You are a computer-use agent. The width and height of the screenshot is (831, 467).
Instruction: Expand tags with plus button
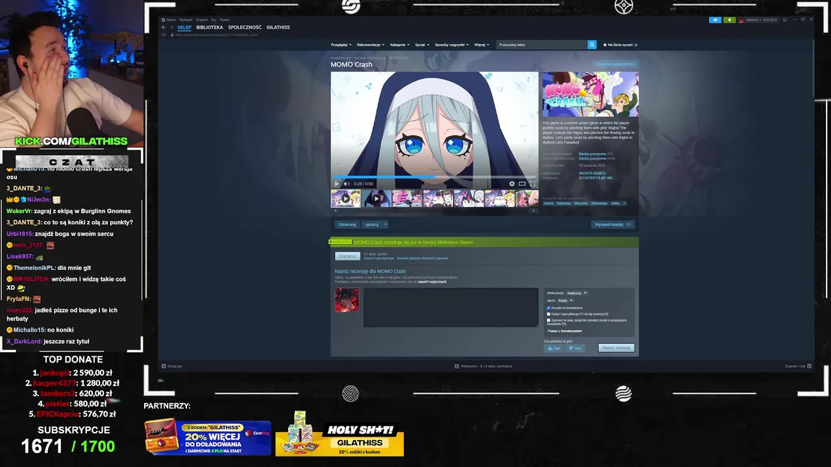625,203
